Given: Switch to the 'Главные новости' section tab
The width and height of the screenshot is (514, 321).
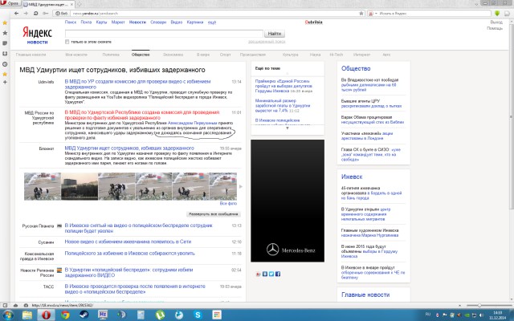Looking at the screenshot, I should [x=31, y=55].
